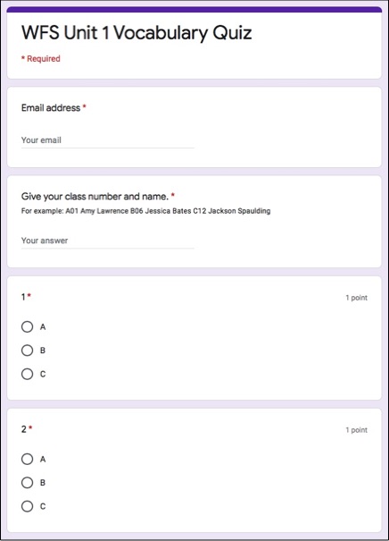Click the Give your class number label

coord(95,197)
